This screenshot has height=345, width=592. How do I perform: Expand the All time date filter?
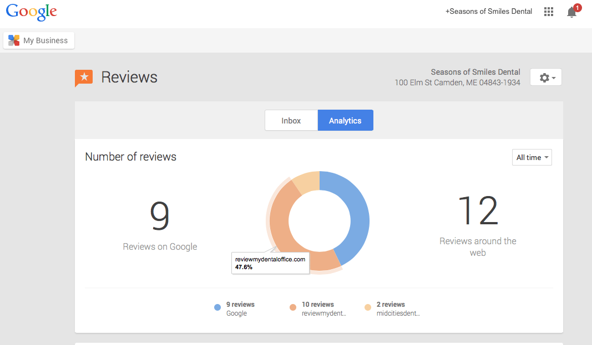point(532,157)
